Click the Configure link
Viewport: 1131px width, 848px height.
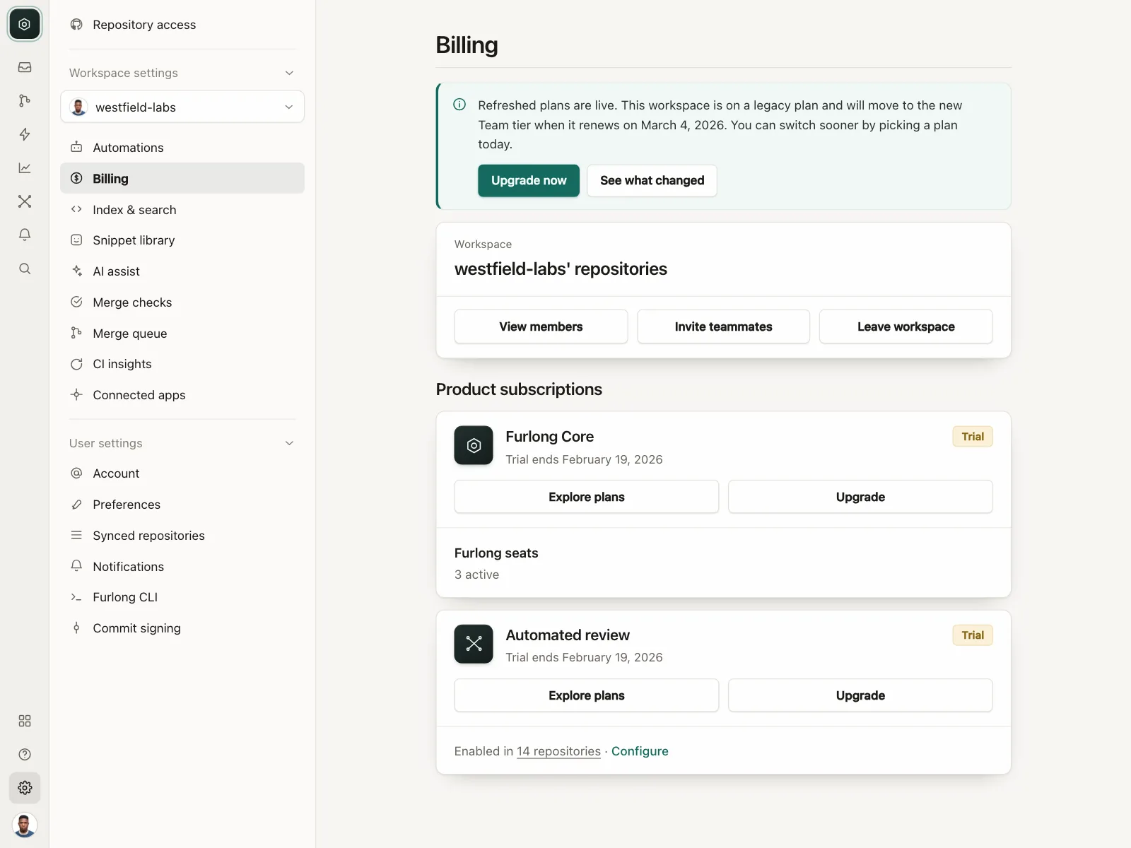[640, 751]
